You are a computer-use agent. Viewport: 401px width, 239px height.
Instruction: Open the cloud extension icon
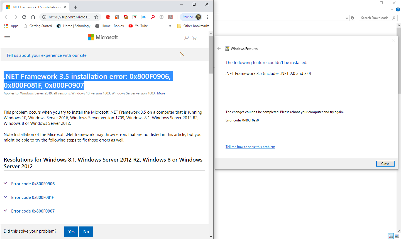tap(144, 17)
